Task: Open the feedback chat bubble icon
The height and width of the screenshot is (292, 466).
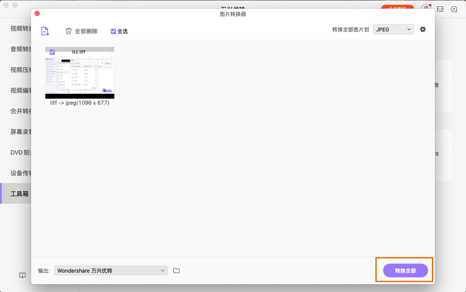Action: [453, 9]
